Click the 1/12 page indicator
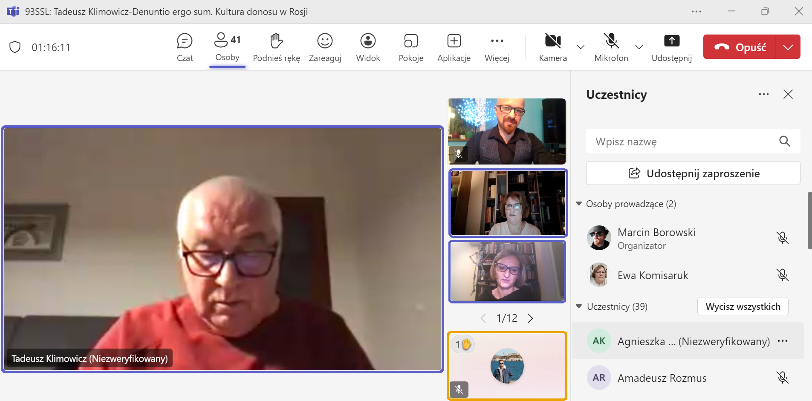Viewport: 812px width, 401px height. tap(507, 318)
